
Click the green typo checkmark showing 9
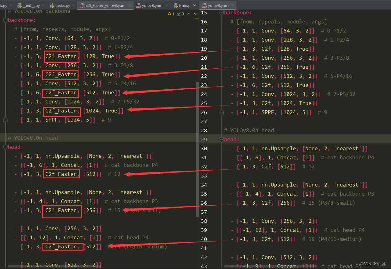[180, 14]
